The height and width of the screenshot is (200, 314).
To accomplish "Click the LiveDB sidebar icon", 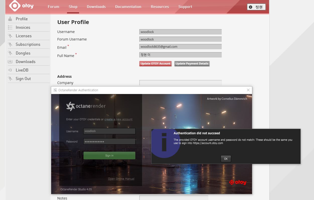I will pos(10,70).
